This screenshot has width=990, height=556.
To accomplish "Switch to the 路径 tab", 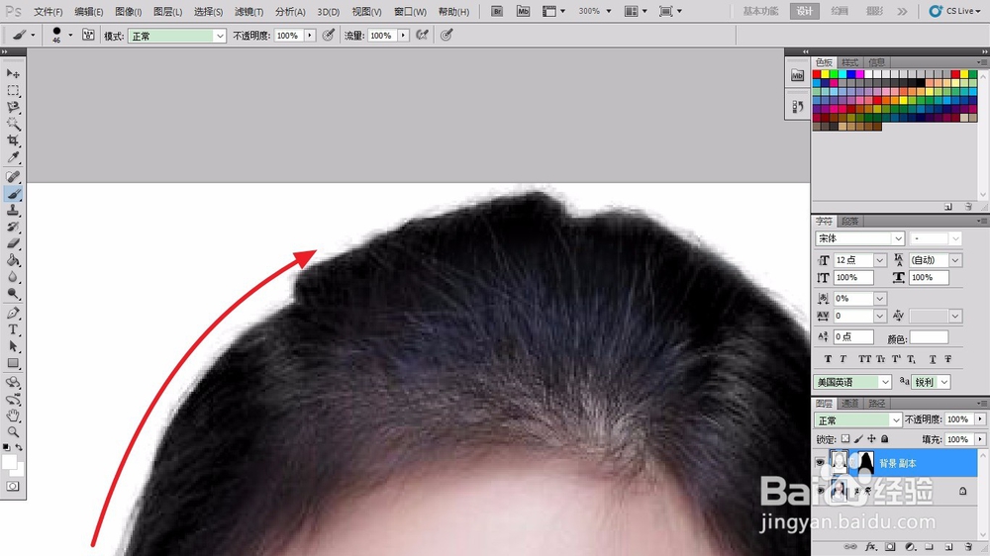I will tap(876, 404).
